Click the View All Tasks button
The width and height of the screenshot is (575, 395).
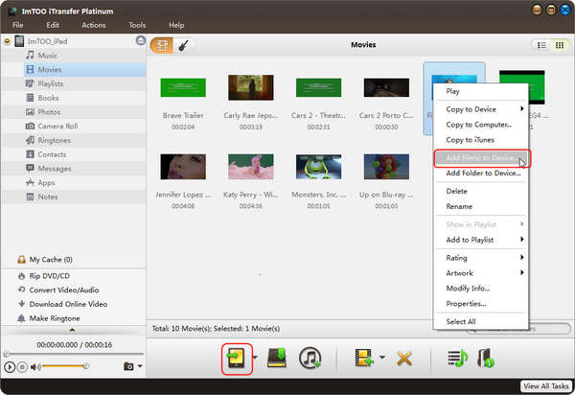coord(545,386)
